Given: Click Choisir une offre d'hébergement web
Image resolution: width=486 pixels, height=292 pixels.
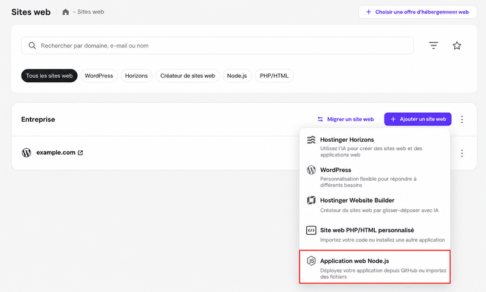Looking at the screenshot, I should (418, 12).
